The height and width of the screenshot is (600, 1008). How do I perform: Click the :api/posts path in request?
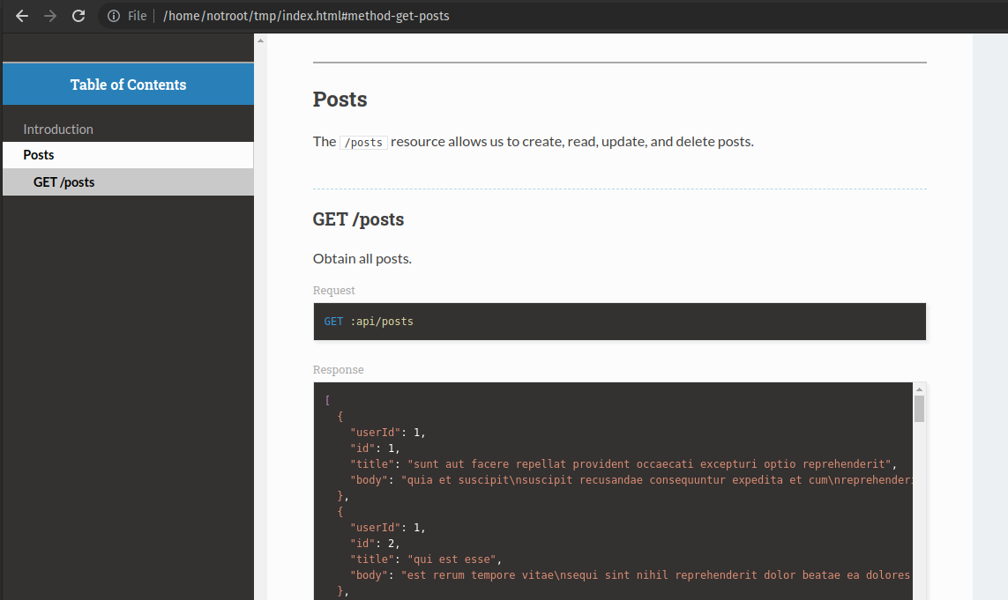382,322
